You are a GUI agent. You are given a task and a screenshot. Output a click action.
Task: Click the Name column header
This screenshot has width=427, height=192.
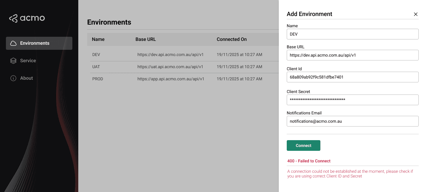click(x=98, y=39)
